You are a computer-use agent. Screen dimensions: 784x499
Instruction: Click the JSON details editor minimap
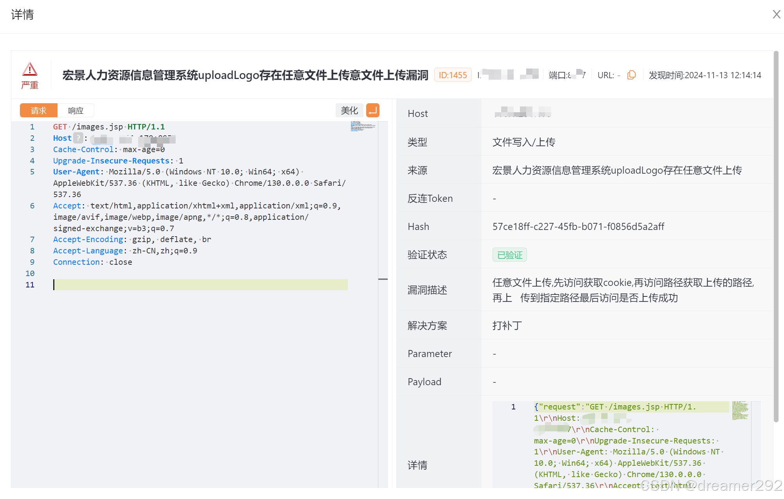click(740, 411)
